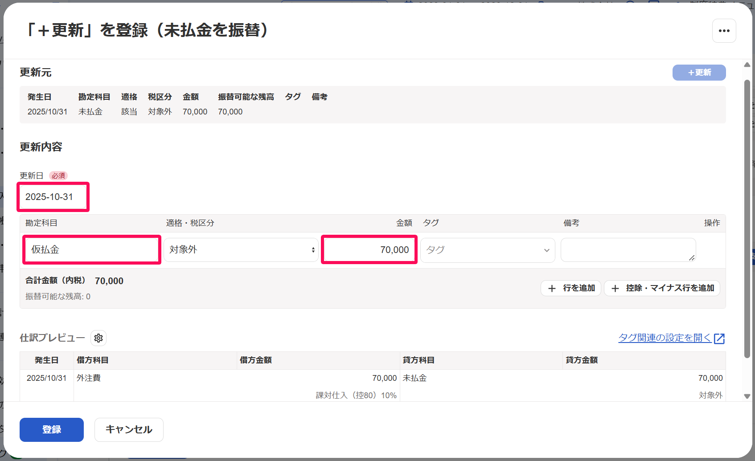This screenshot has width=755, height=461.
Task: Click the 更新日 date field
Action: pos(53,197)
